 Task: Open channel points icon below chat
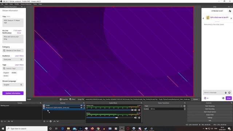tap(205, 98)
